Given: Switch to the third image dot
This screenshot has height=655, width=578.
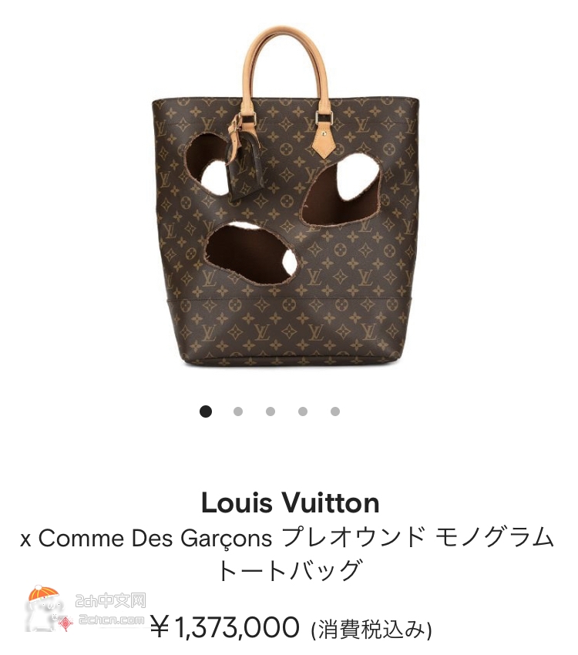Looking at the screenshot, I should click(x=271, y=411).
